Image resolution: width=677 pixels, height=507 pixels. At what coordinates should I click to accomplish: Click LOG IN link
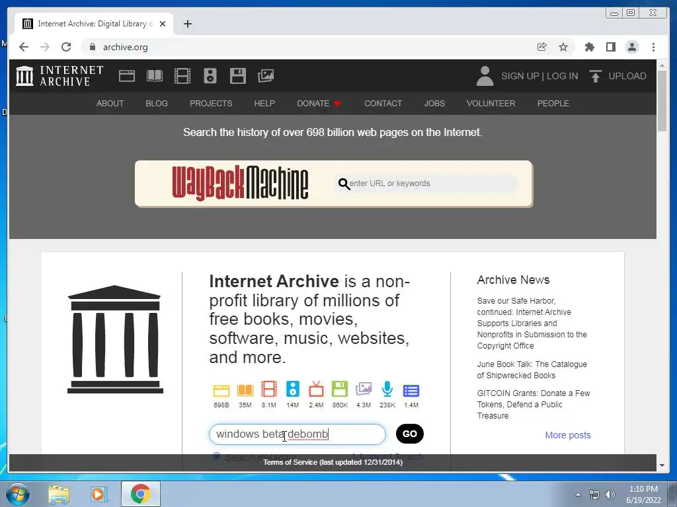562,76
